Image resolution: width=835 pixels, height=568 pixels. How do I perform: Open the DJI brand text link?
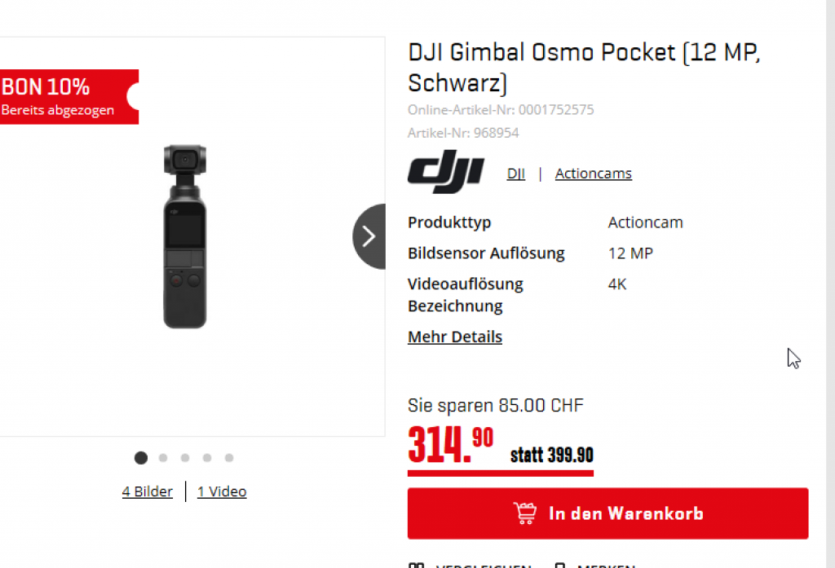(x=516, y=174)
